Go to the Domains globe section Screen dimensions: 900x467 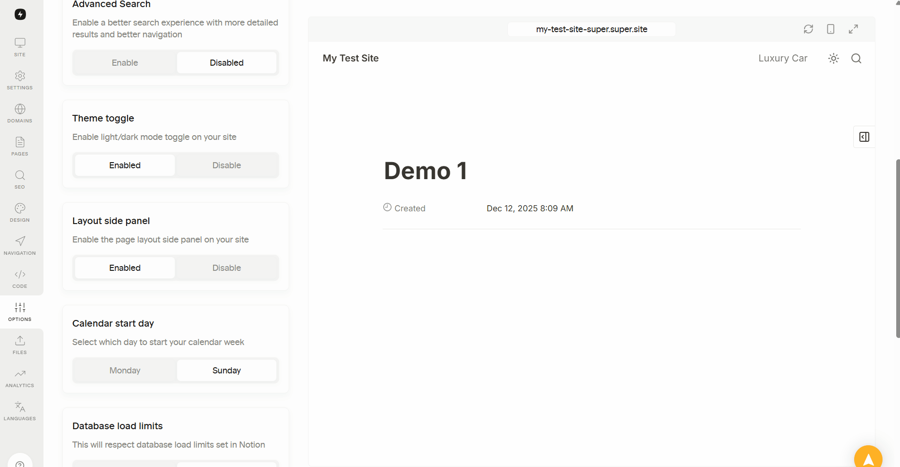tap(20, 113)
